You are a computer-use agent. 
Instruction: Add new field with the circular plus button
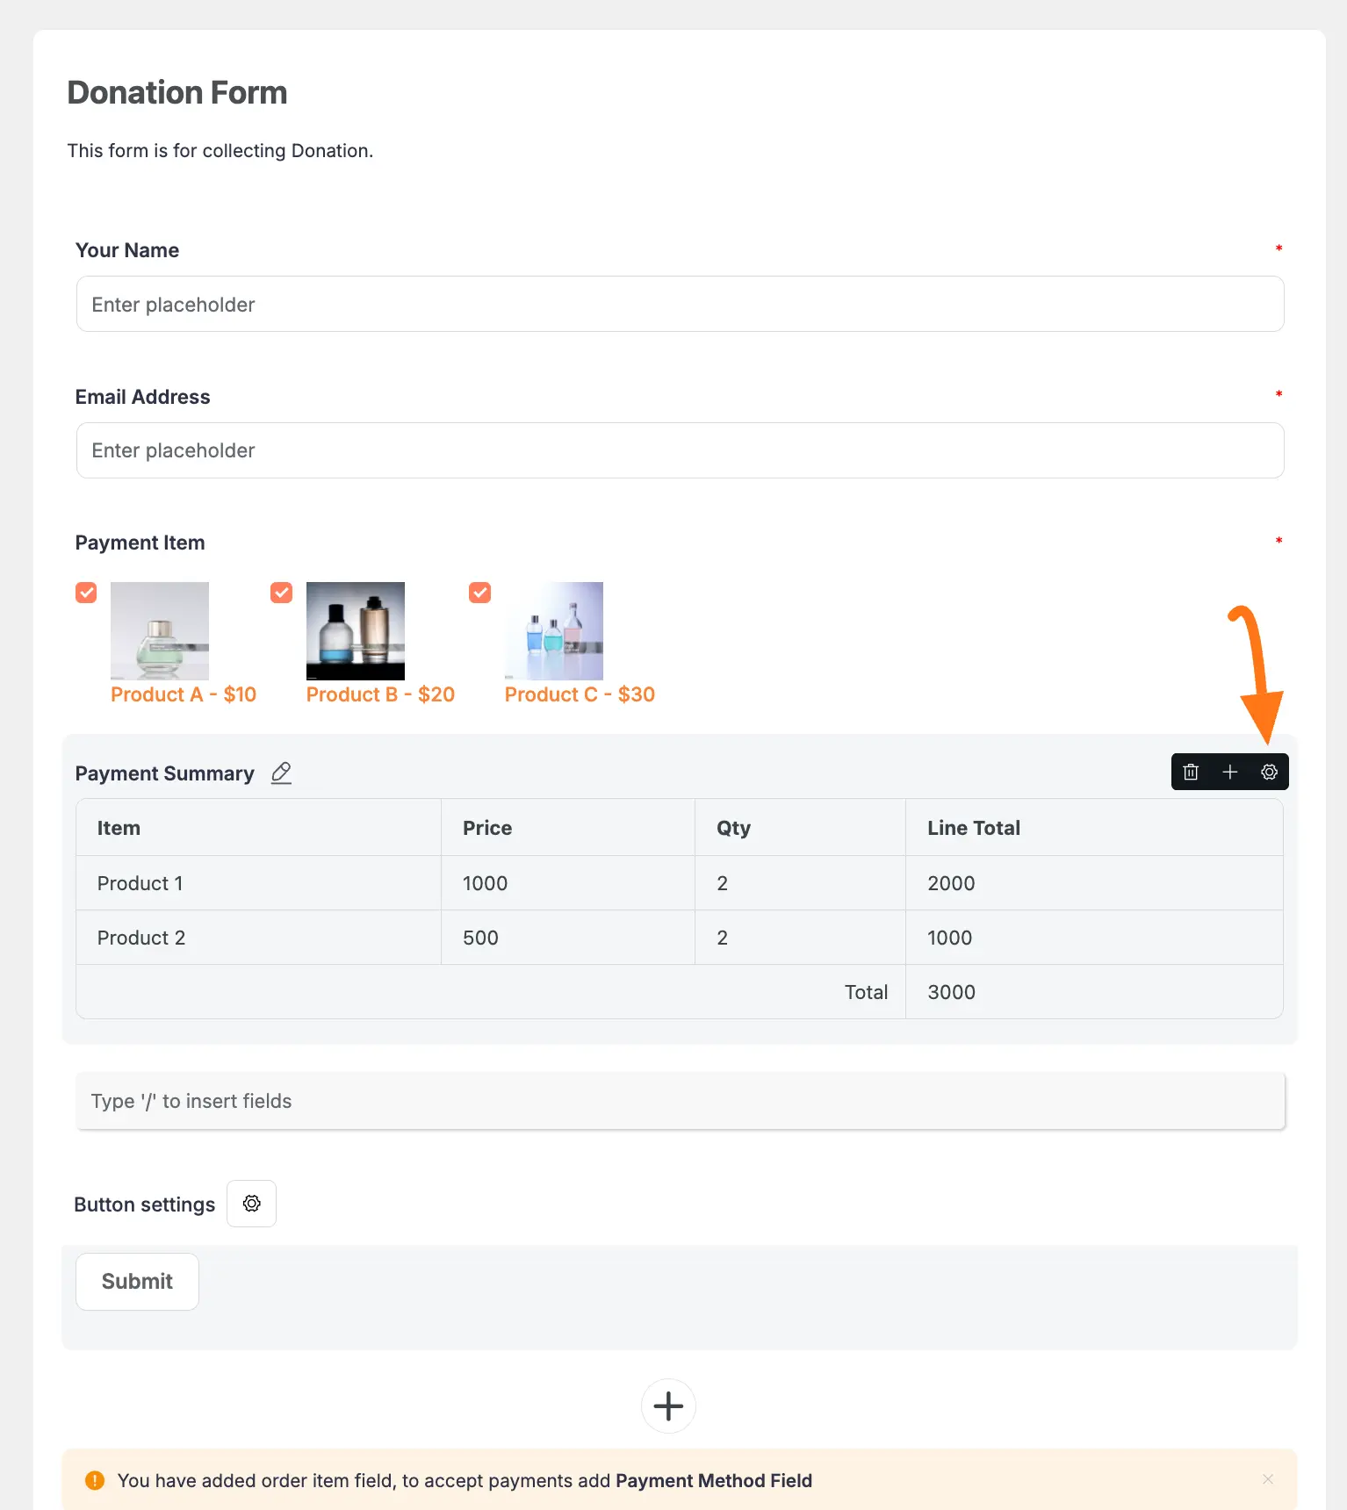click(668, 1406)
